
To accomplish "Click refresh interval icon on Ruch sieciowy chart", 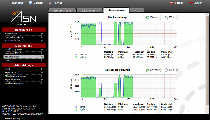I will tap(147, 18).
